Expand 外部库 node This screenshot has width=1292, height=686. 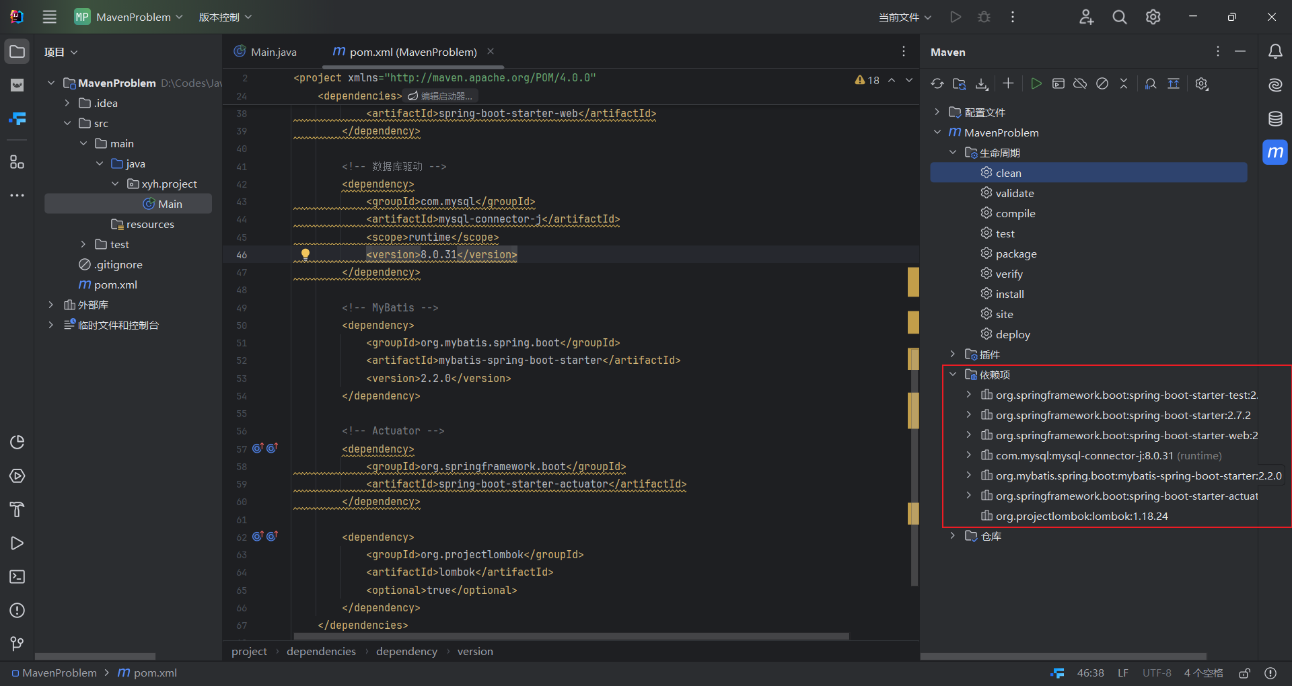(51, 305)
